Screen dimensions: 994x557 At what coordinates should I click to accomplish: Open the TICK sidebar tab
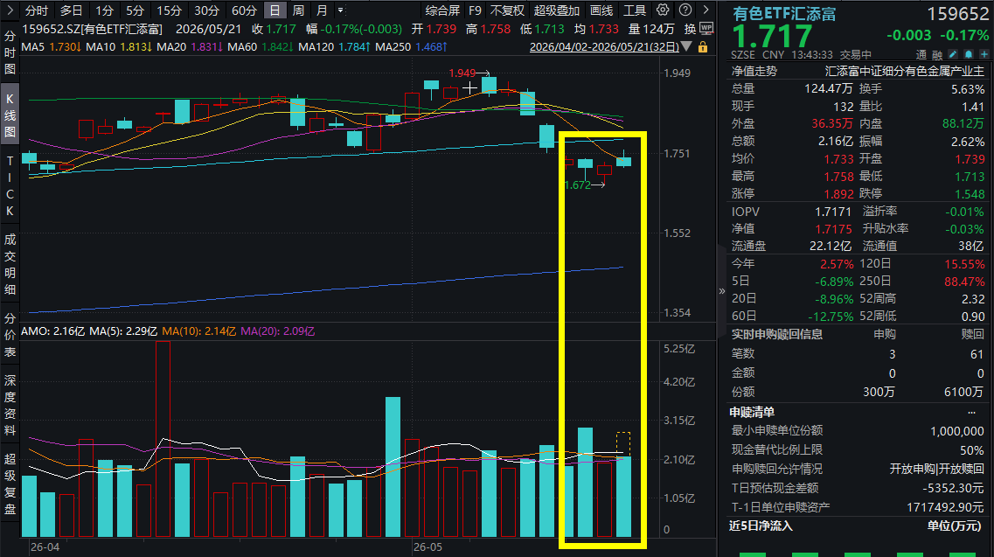click(x=10, y=186)
